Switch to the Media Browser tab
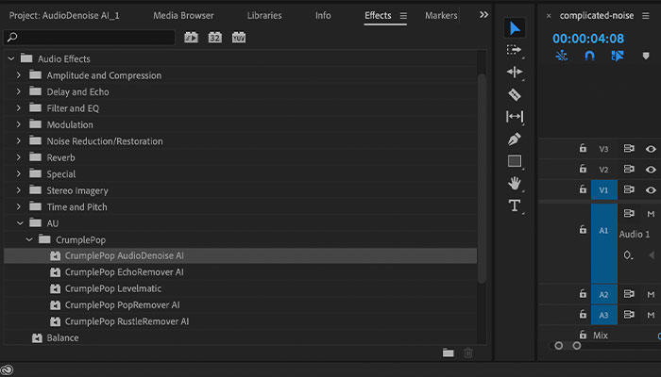 (183, 16)
